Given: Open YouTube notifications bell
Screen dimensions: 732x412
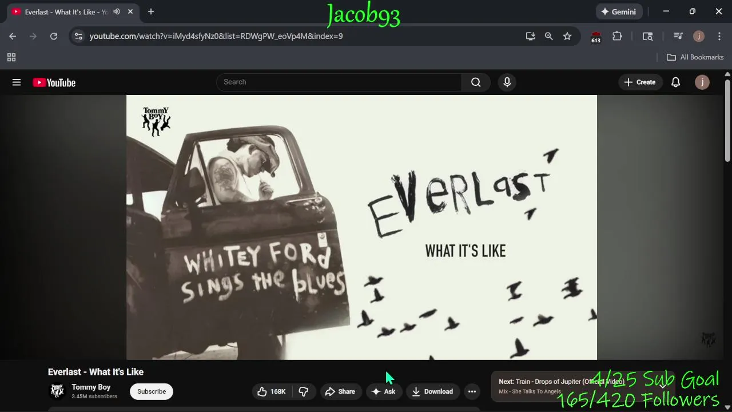Looking at the screenshot, I should pyautogui.click(x=675, y=82).
